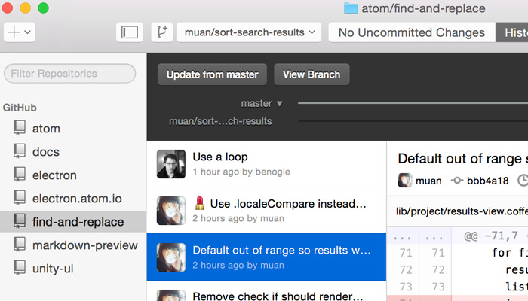The width and height of the screenshot is (528, 301).
Task: Click the GitHub section header in sidebar
Action: coord(20,108)
